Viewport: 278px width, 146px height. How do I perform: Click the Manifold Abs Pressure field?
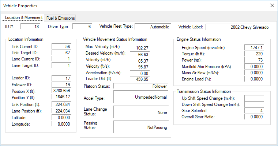(254, 67)
